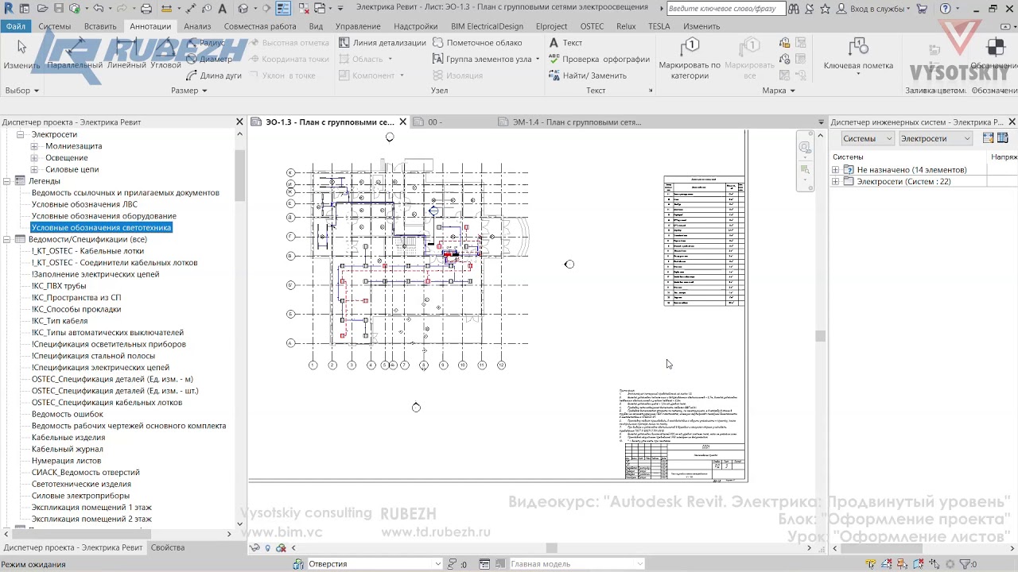Open Найти/ Заменить tool

coord(588,75)
